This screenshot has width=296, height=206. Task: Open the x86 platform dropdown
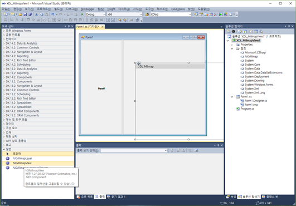(x=125, y=14)
